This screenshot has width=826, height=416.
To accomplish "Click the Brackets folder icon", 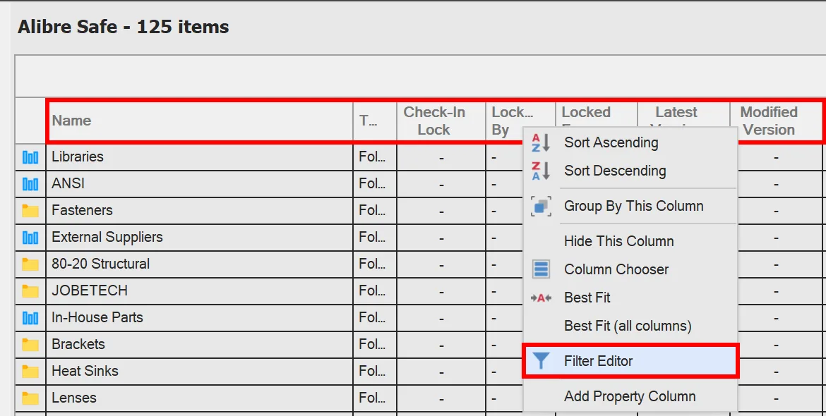I will (x=30, y=345).
